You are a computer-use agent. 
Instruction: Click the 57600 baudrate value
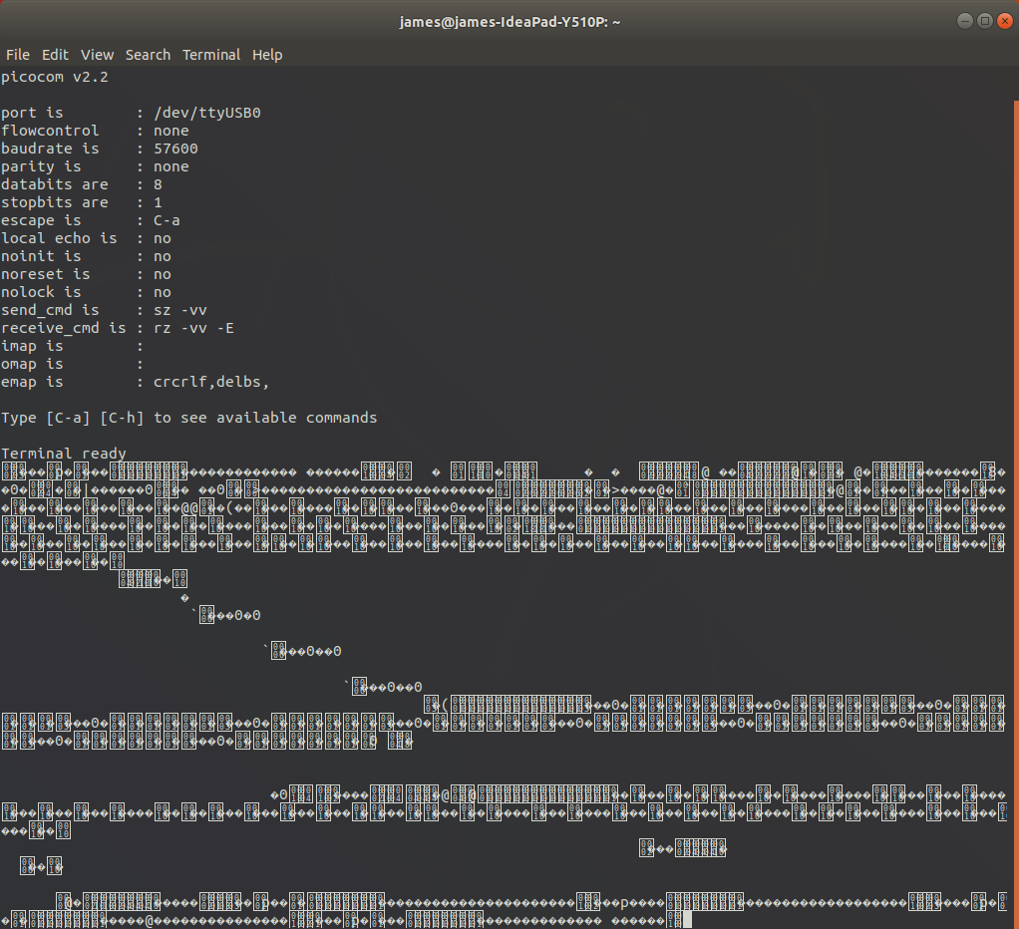coord(175,149)
